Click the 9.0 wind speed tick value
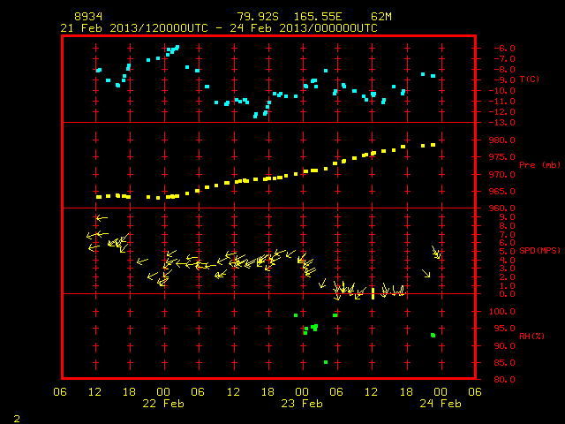 click(x=507, y=217)
